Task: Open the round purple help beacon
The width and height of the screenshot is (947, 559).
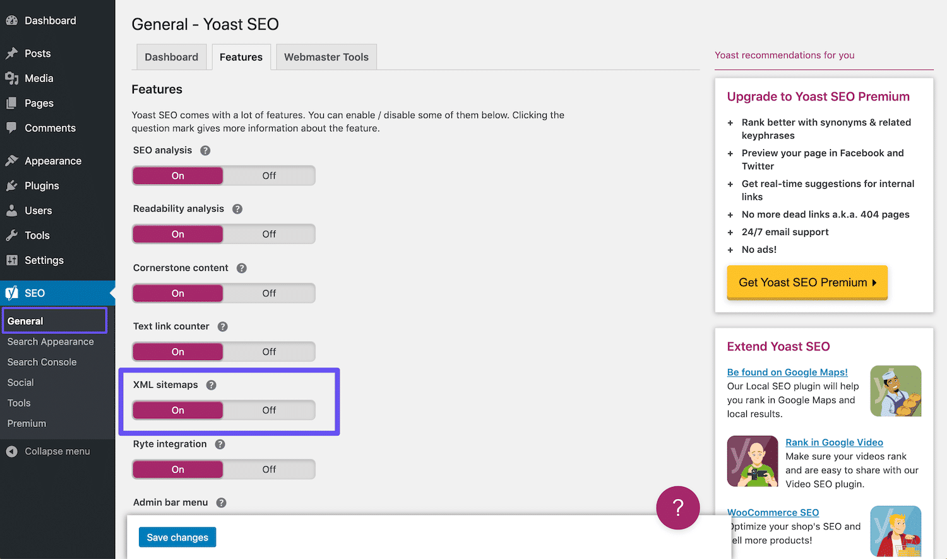Action: 678,508
